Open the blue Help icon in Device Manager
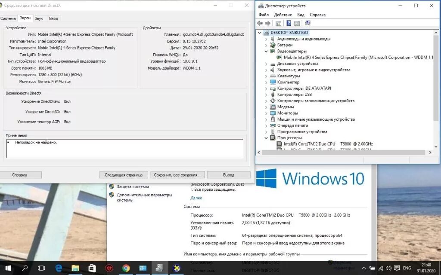The width and height of the screenshot is (441, 275). [289, 23]
